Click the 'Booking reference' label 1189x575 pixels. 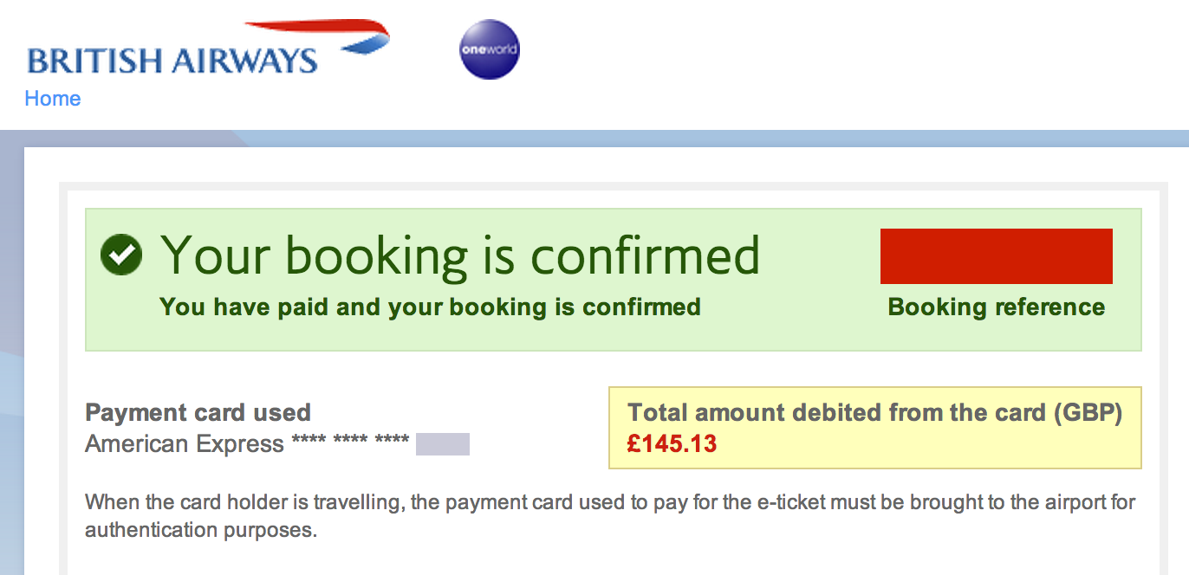click(996, 307)
